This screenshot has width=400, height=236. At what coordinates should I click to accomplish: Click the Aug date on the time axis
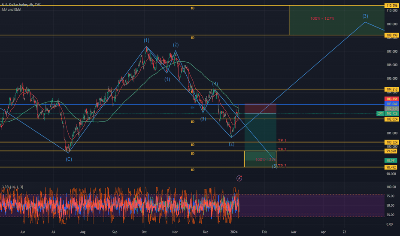[x=83, y=232]
